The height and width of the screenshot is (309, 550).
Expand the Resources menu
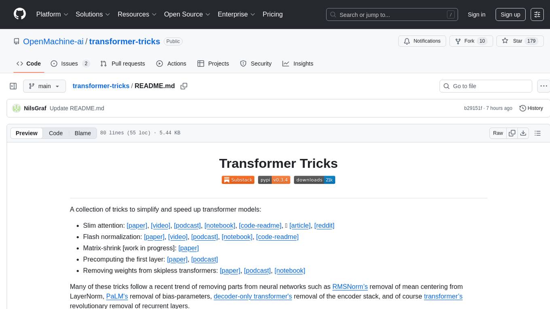pyautogui.click(x=137, y=14)
